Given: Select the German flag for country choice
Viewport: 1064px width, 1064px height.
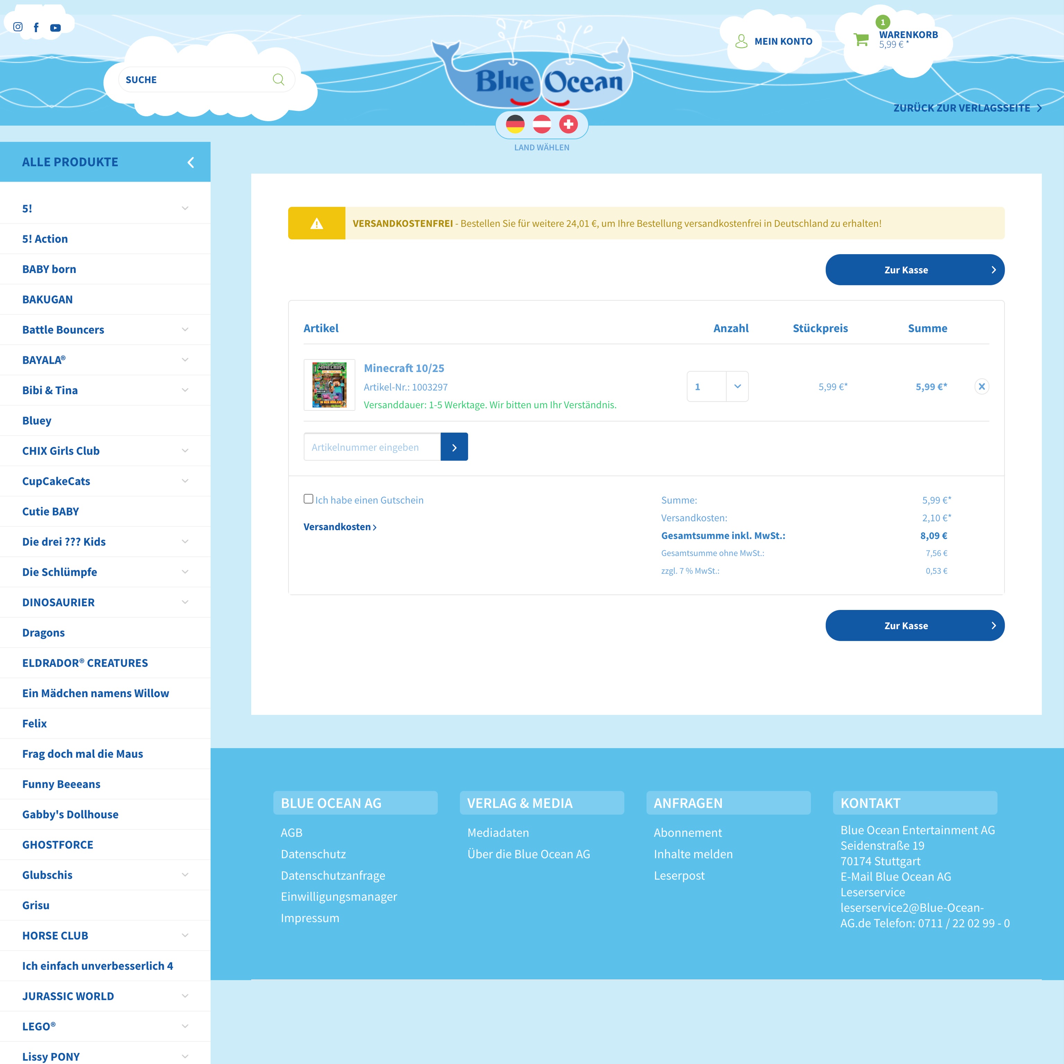Looking at the screenshot, I should [x=516, y=124].
